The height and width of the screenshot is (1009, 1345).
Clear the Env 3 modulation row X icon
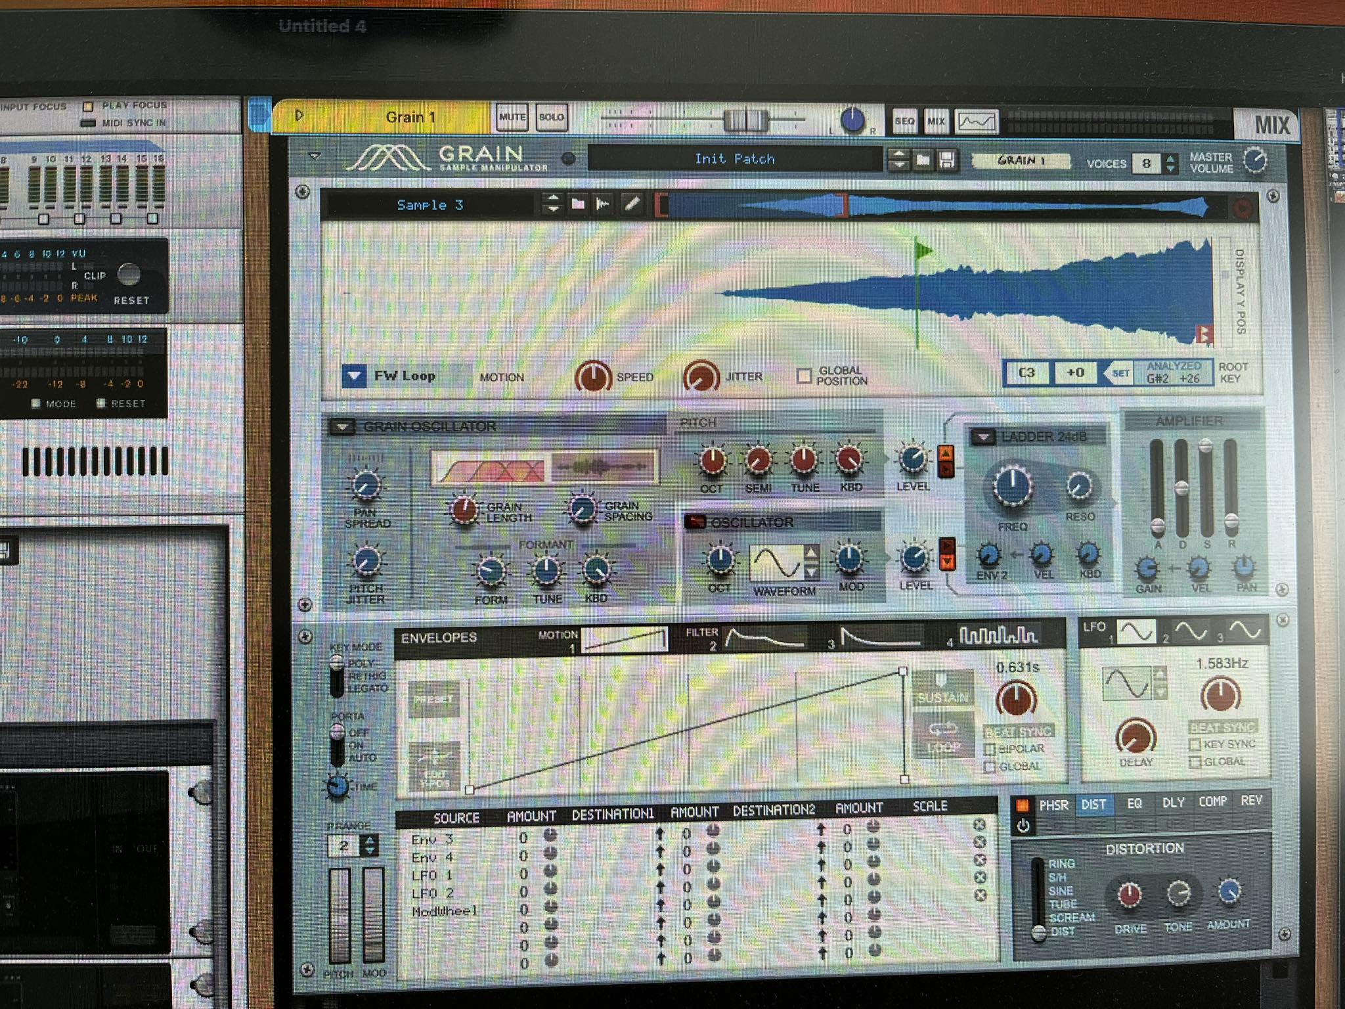[979, 825]
